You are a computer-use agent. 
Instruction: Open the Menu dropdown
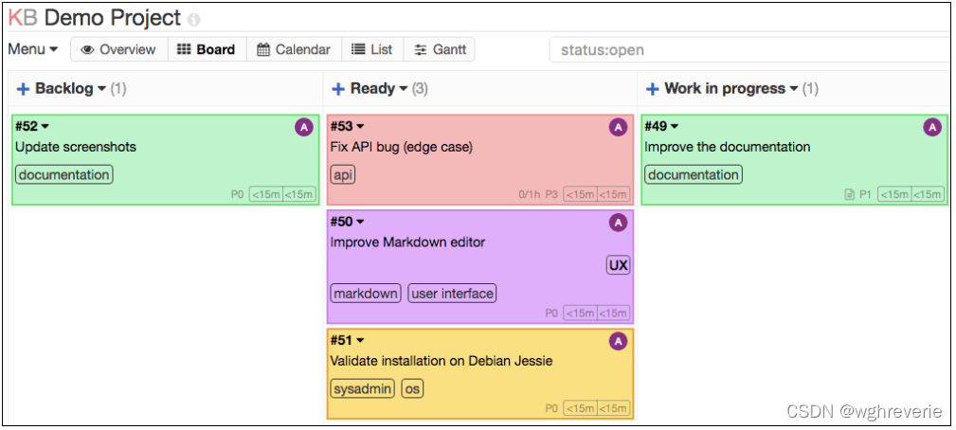(x=33, y=49)
